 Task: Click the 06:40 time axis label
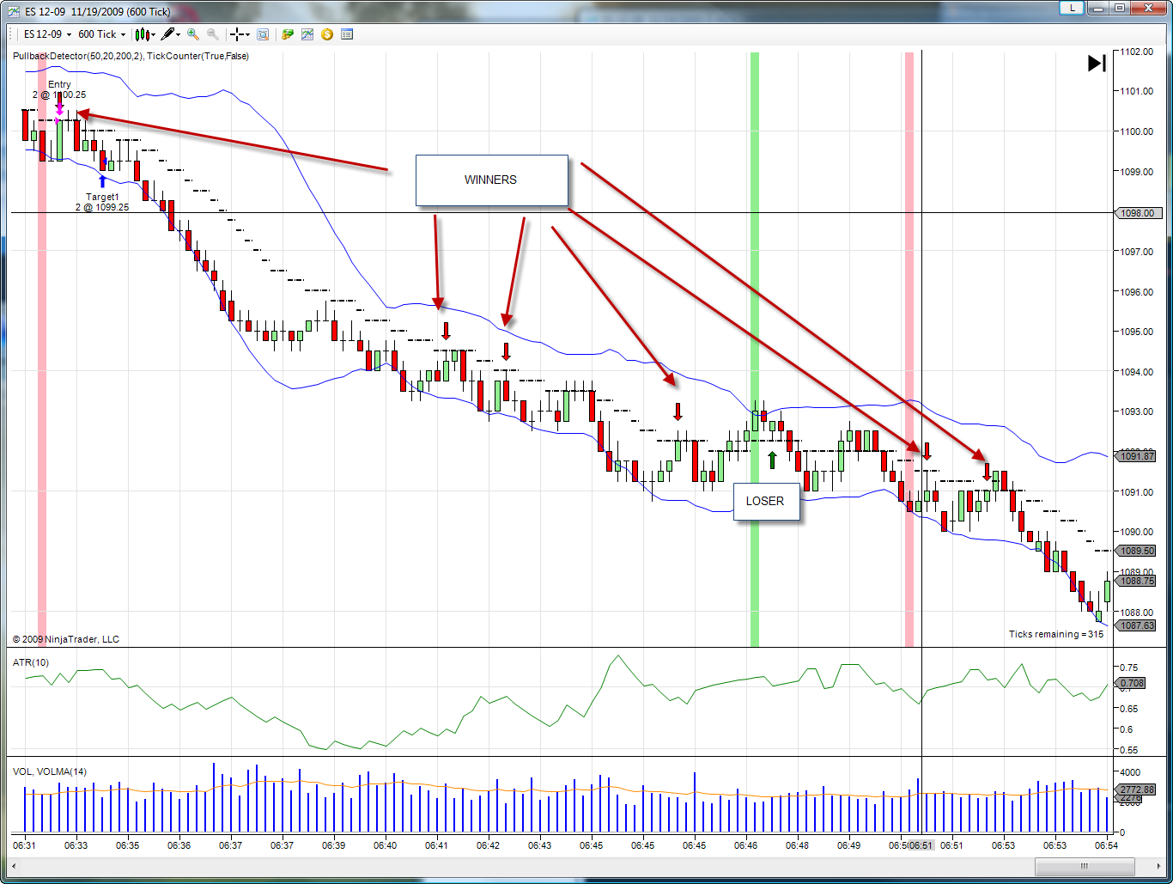pos(386,846)
